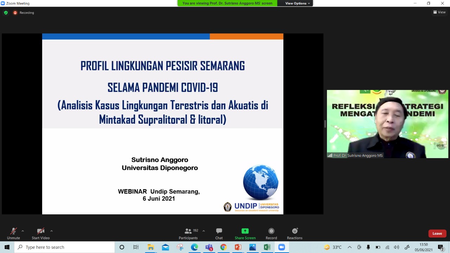Click the battery tray icon
The height and width of the screenshot is (253, 450).
coord(378,247)
